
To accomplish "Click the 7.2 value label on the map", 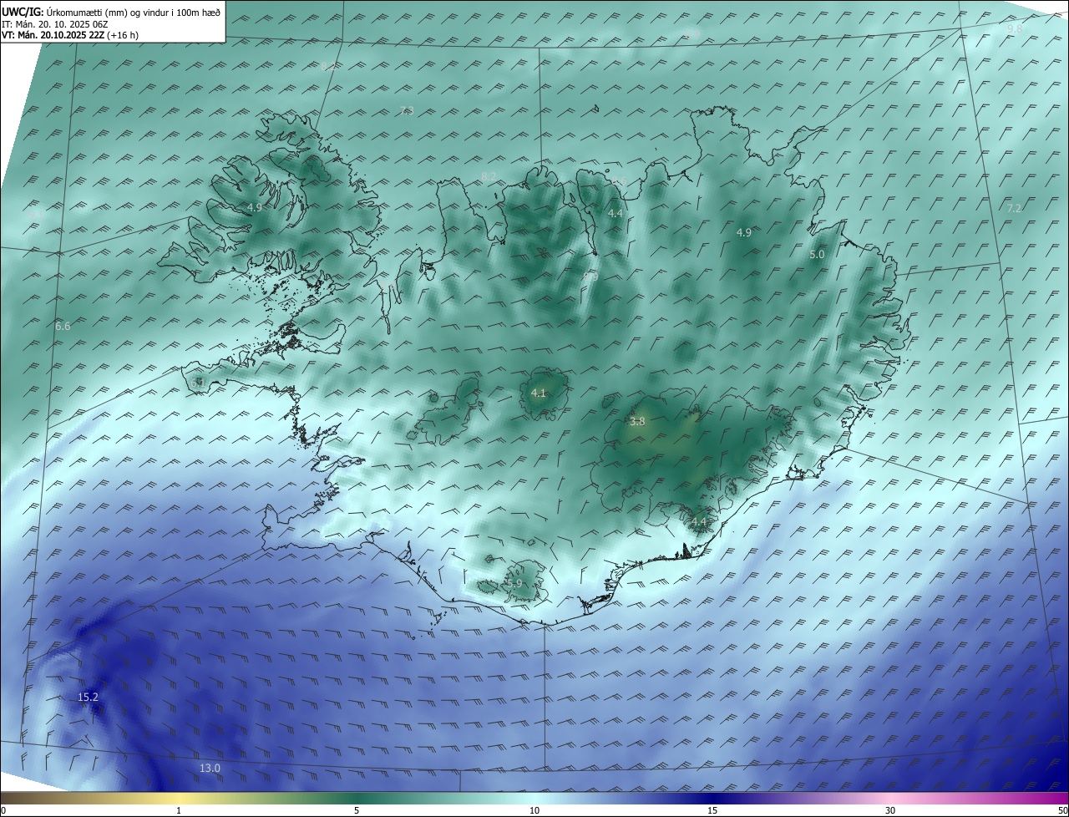I will (1014, 208).
